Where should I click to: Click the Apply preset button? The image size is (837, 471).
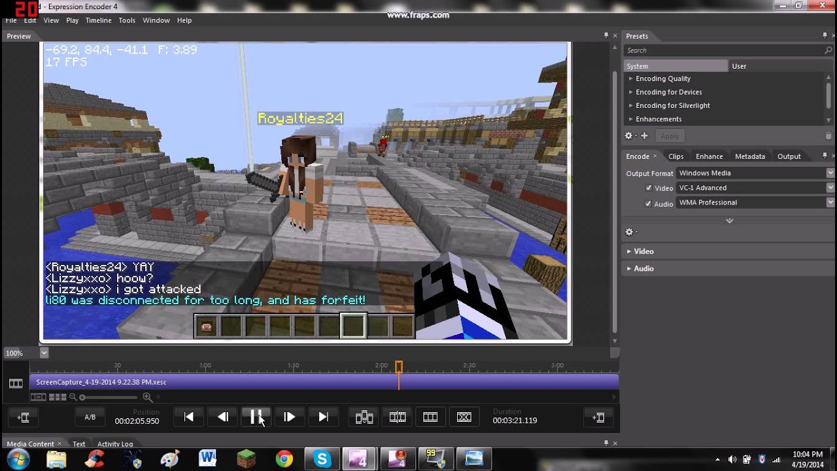[670, 136]
